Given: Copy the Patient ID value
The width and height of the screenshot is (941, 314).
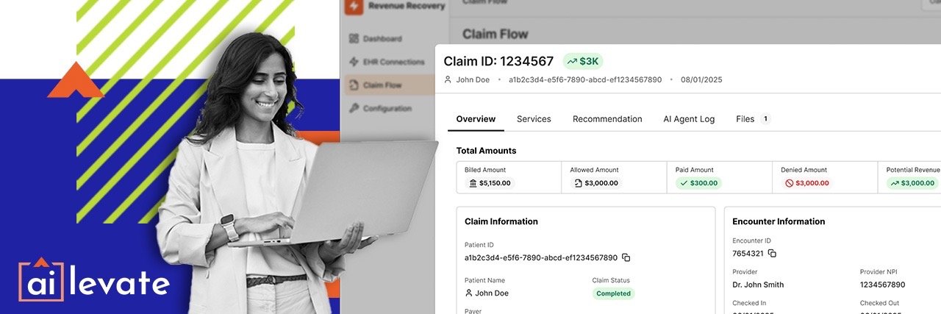Looking at the screenshot, I should (626, 257).
